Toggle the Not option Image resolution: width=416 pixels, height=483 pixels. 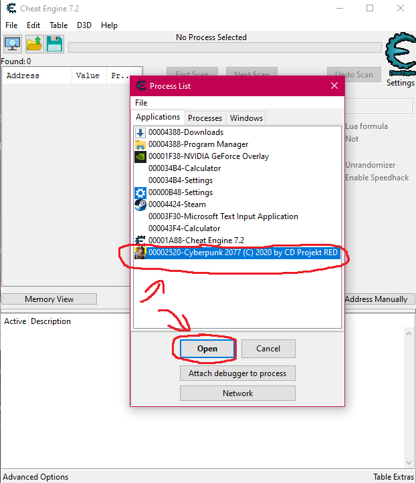pyautogui.click(x=352, y=139)
